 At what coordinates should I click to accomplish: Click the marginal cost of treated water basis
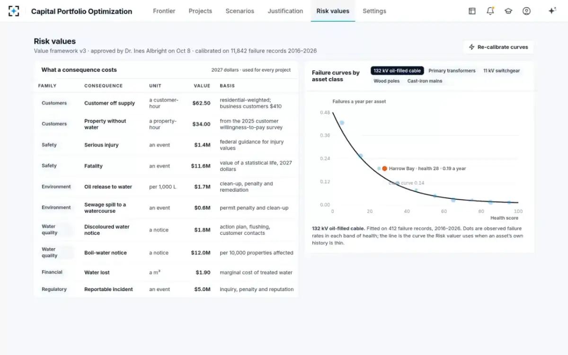[256, 272]
